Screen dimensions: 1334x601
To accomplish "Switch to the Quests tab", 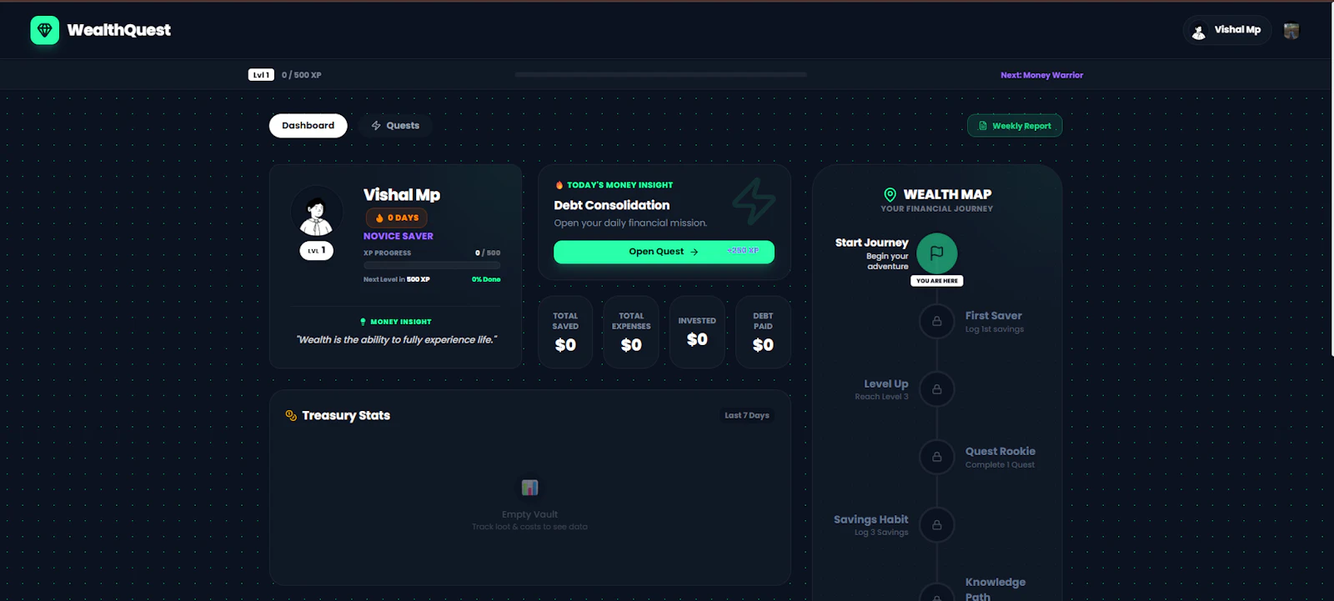I will (395, 126).
